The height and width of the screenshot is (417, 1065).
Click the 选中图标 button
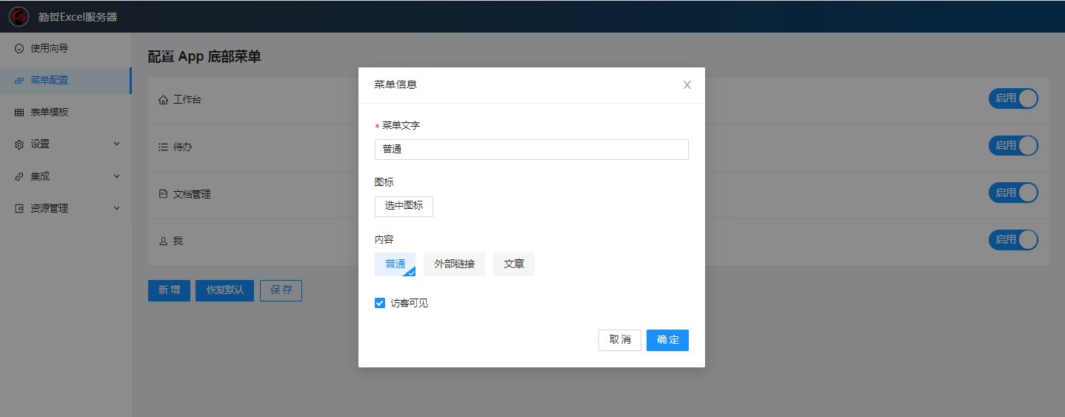point(404,206)
